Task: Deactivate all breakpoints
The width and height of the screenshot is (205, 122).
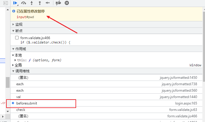Action: pos(58,3)
